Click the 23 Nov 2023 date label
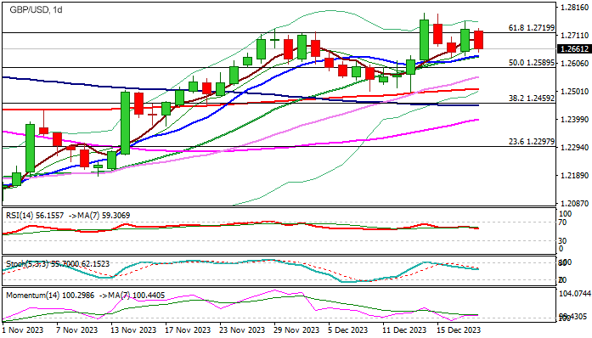The width and height of the screenshot is (592, 338). click(242, 330)
